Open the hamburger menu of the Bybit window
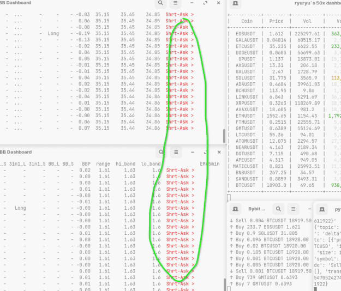This screenshot has height=291, width=341. pyautogui.click(x=293, y=209)
